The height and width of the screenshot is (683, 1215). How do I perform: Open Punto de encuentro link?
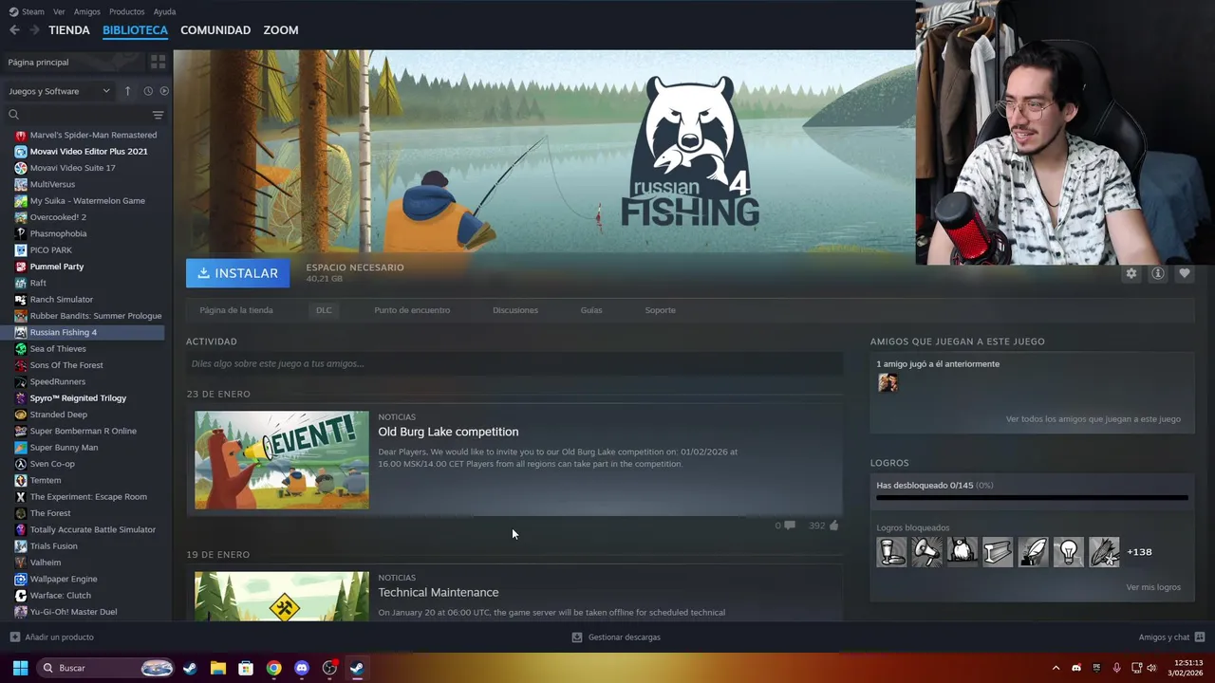[x=412, y=310]
